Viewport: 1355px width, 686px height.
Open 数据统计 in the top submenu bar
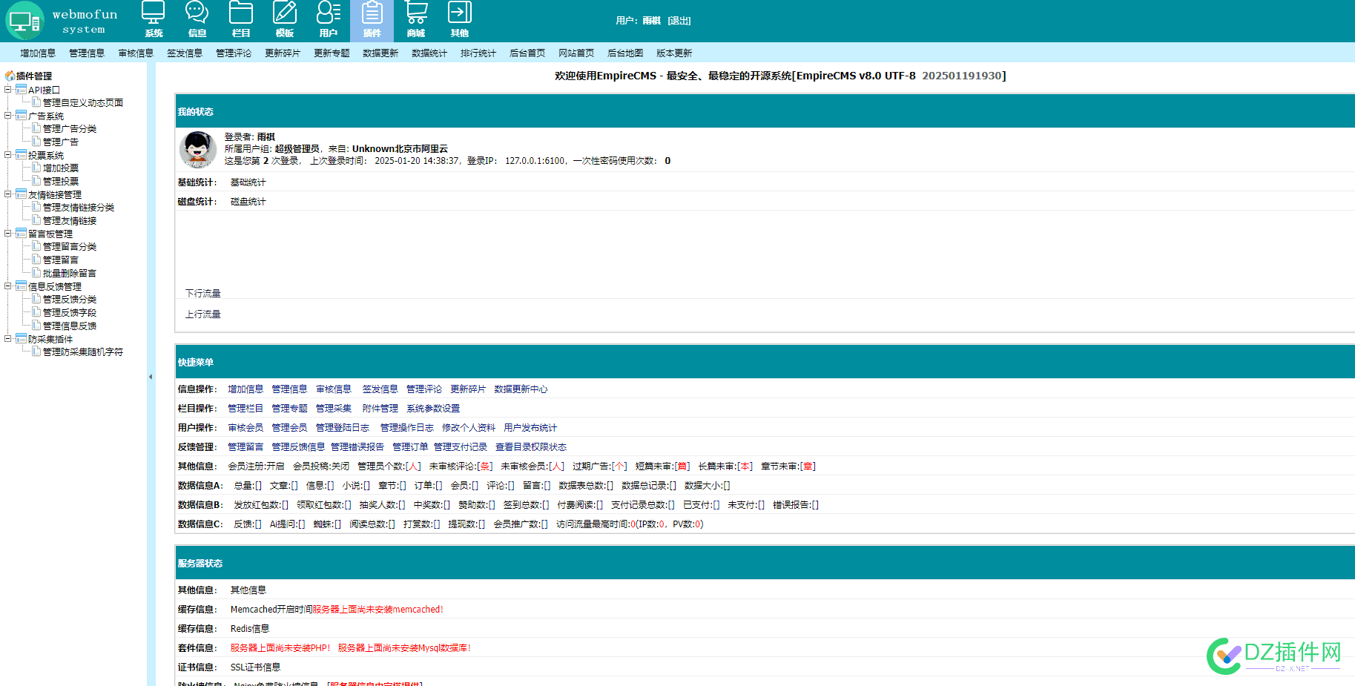[x=429, y=53]
